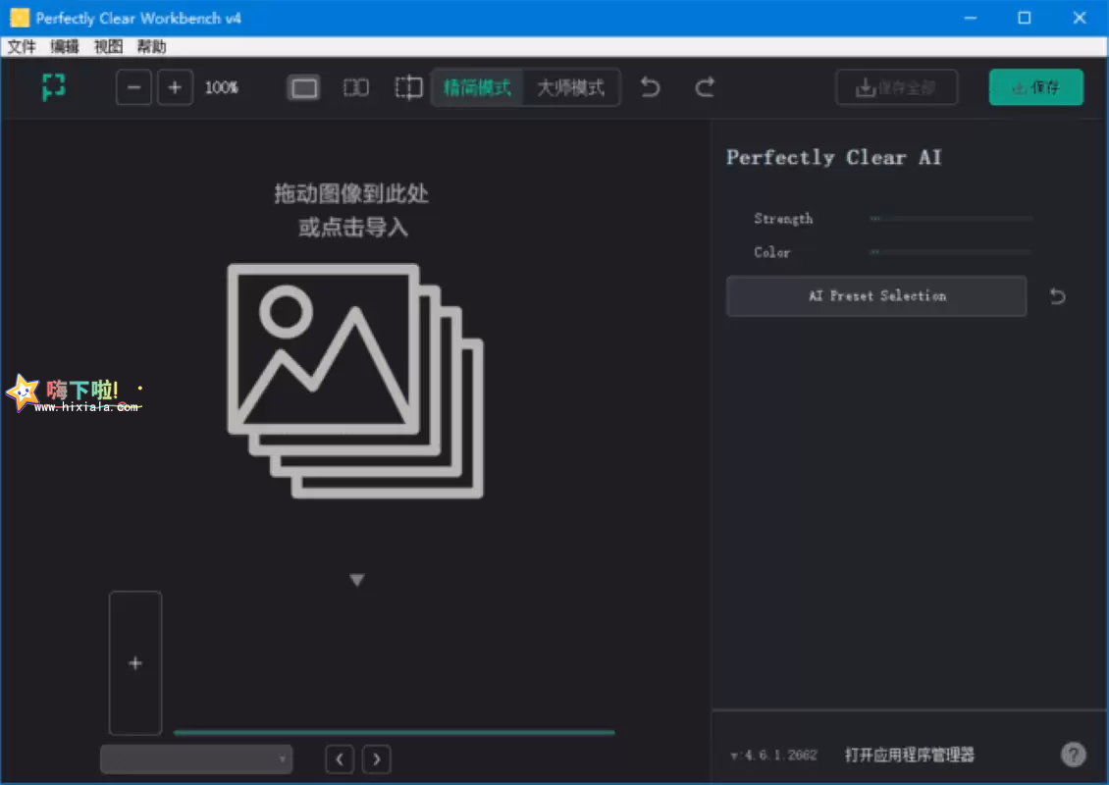The image size is (1109, 785).
Task: Click the small triangle above the filmstrip
Action: coord(357,579)
